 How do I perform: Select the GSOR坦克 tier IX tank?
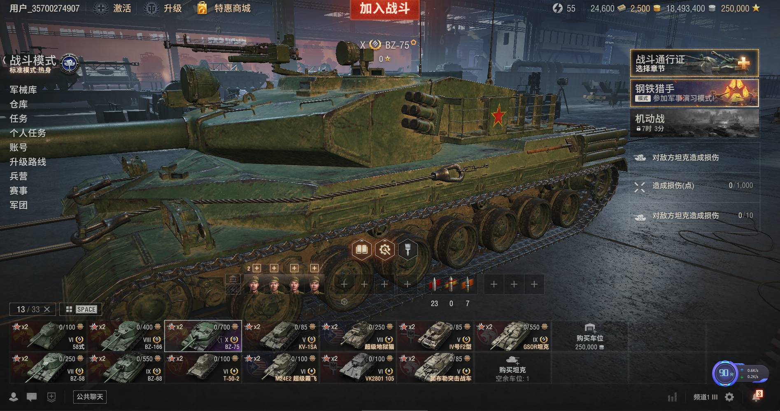513,336
